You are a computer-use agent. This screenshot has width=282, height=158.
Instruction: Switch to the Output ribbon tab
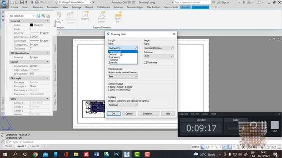tap(89, 7)
